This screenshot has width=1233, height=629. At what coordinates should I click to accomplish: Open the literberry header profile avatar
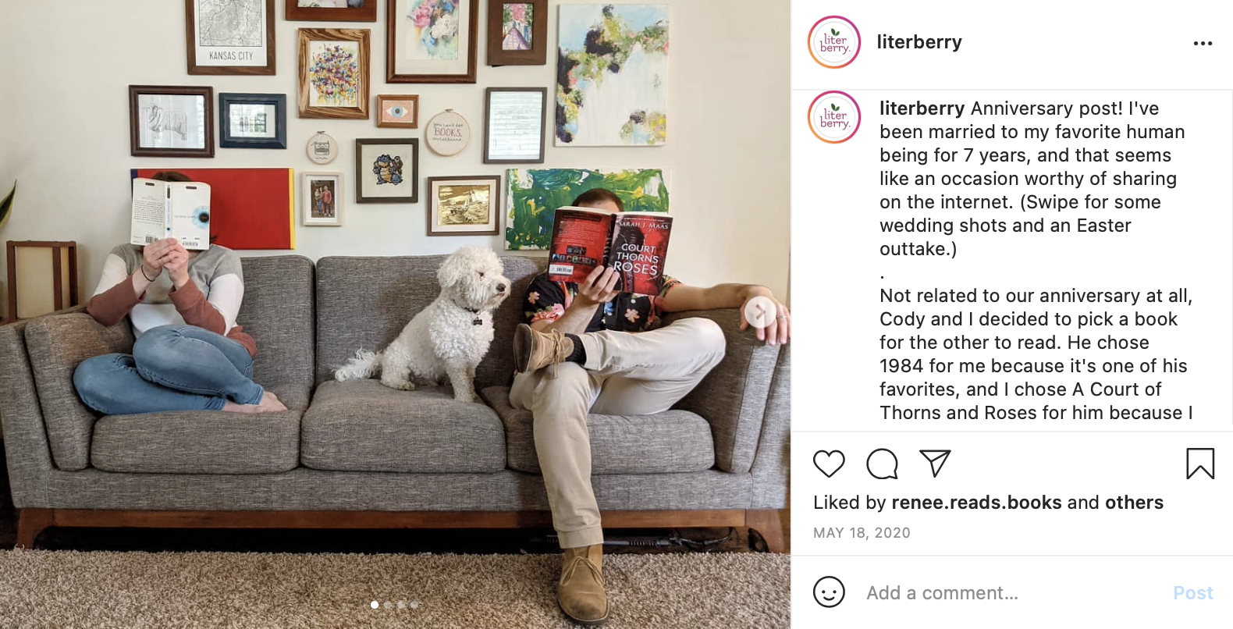point(834,42)
